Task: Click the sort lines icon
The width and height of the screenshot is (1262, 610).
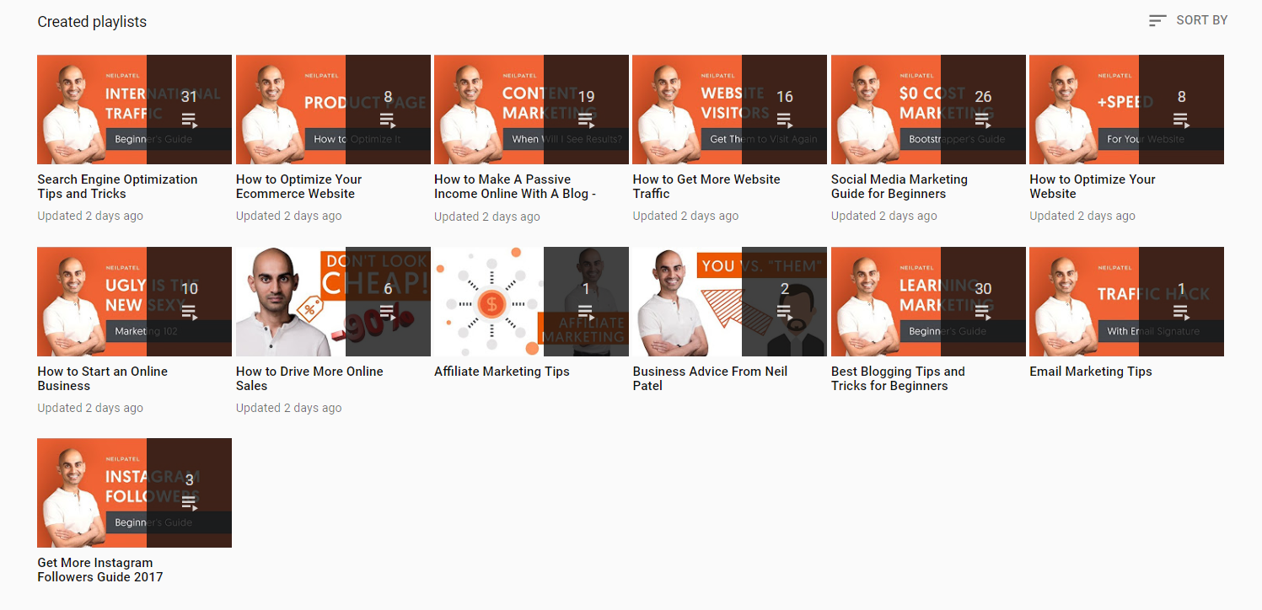Action: [1157, 20]
